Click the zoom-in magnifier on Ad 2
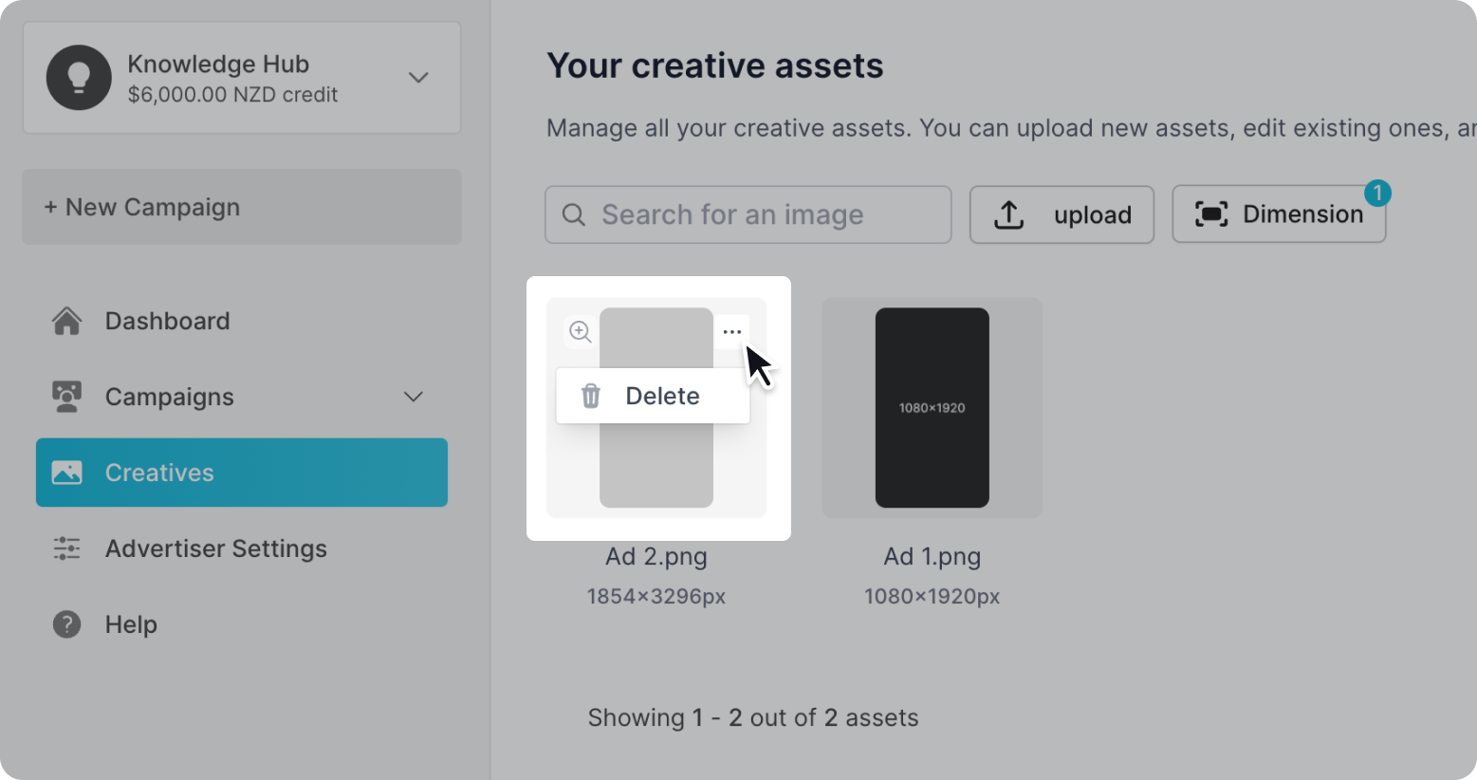This screenshot has height=780, width=1477. click(x=581, y=331)
